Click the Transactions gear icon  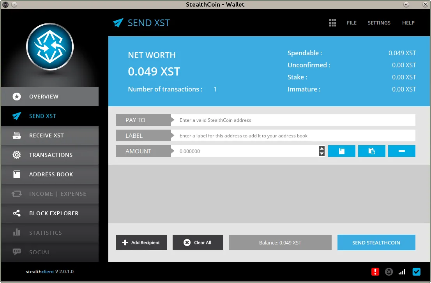[x=17, y=155]
